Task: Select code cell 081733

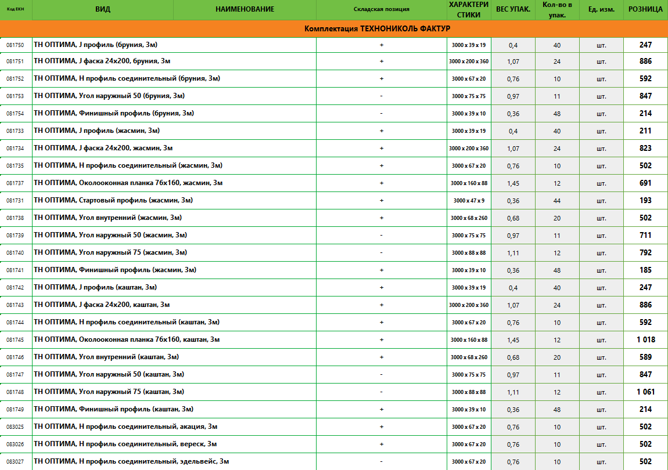Action: [15, 131]
